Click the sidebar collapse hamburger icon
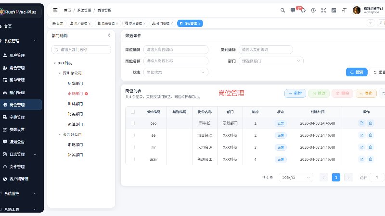The image size is (385, 216). click(x=55, y=10)
